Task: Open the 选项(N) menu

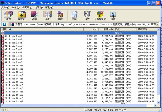Action: pyautogui.click(x=39, y=8)
